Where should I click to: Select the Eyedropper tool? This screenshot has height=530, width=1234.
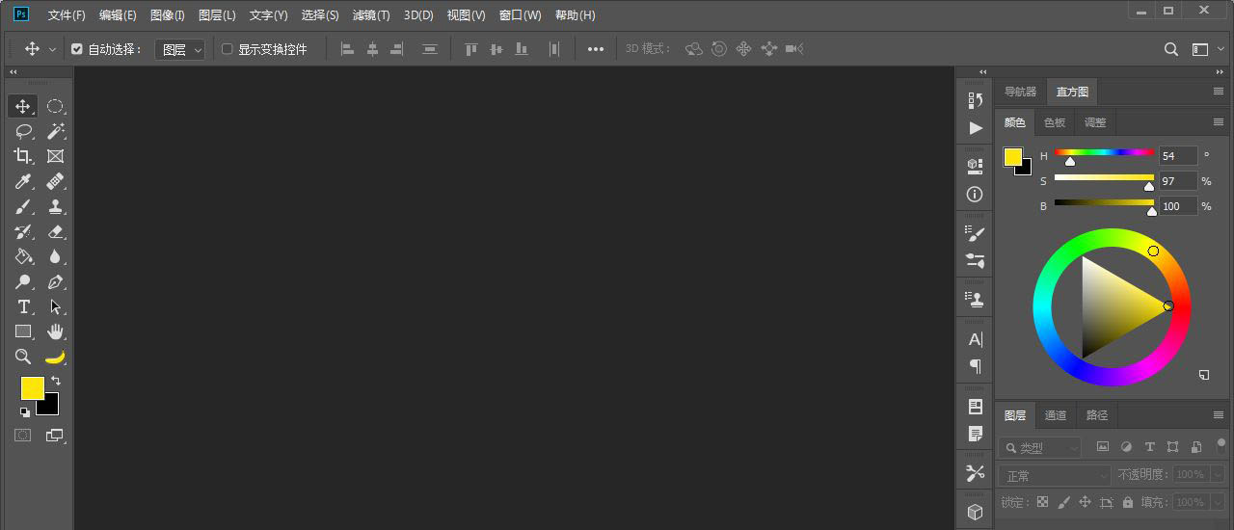point(23,181)
